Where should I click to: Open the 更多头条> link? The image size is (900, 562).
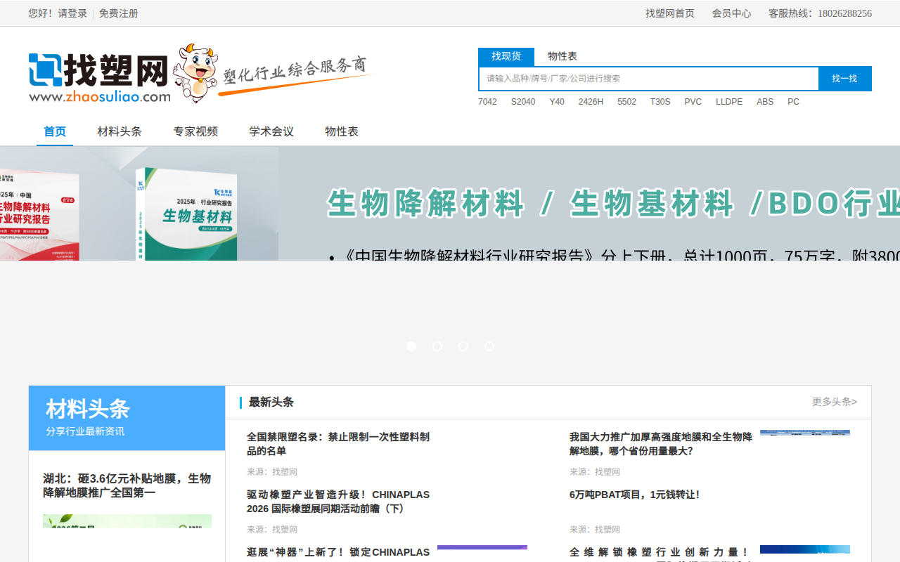[x=835, y=402]
